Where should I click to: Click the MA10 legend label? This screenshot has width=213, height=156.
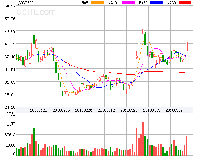click(x=113, y=3)
